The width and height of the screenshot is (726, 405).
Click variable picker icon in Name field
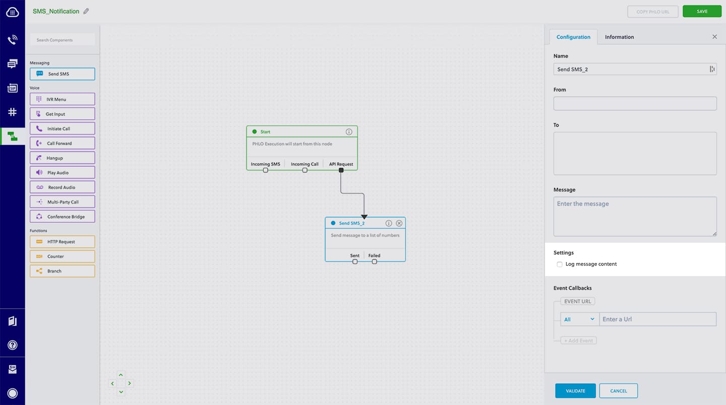point(712,70)
